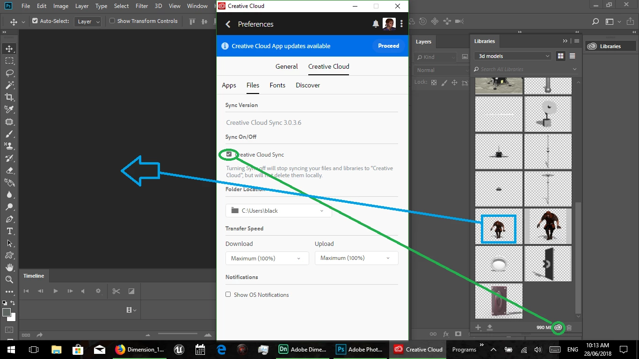This screenshot has width=639, height=359.
Task: Enable Show OS Notifications checkbox
Action: point(228,294)
